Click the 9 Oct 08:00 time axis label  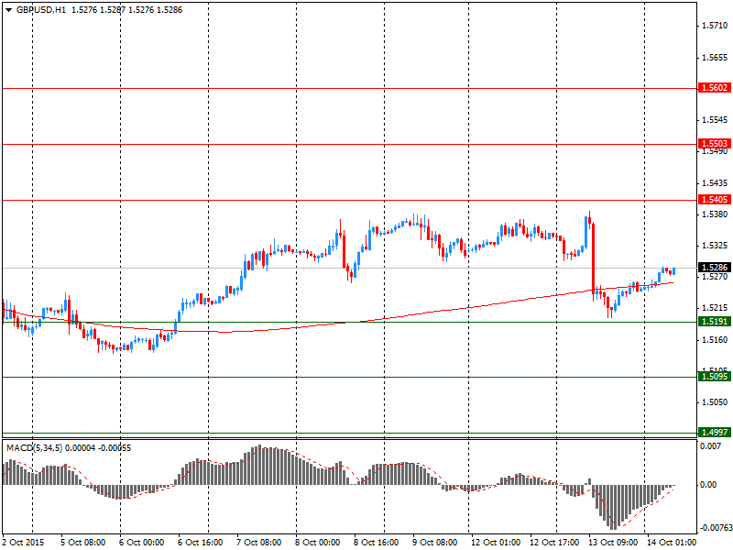coord(434,543)
